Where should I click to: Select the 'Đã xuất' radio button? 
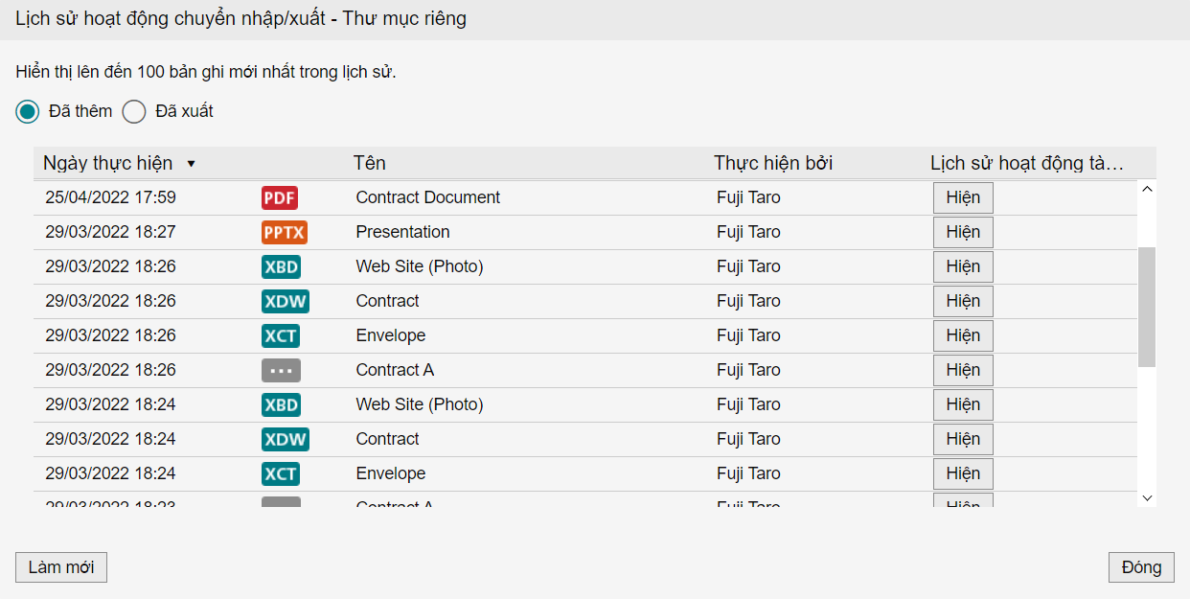(x=134, y=111)
